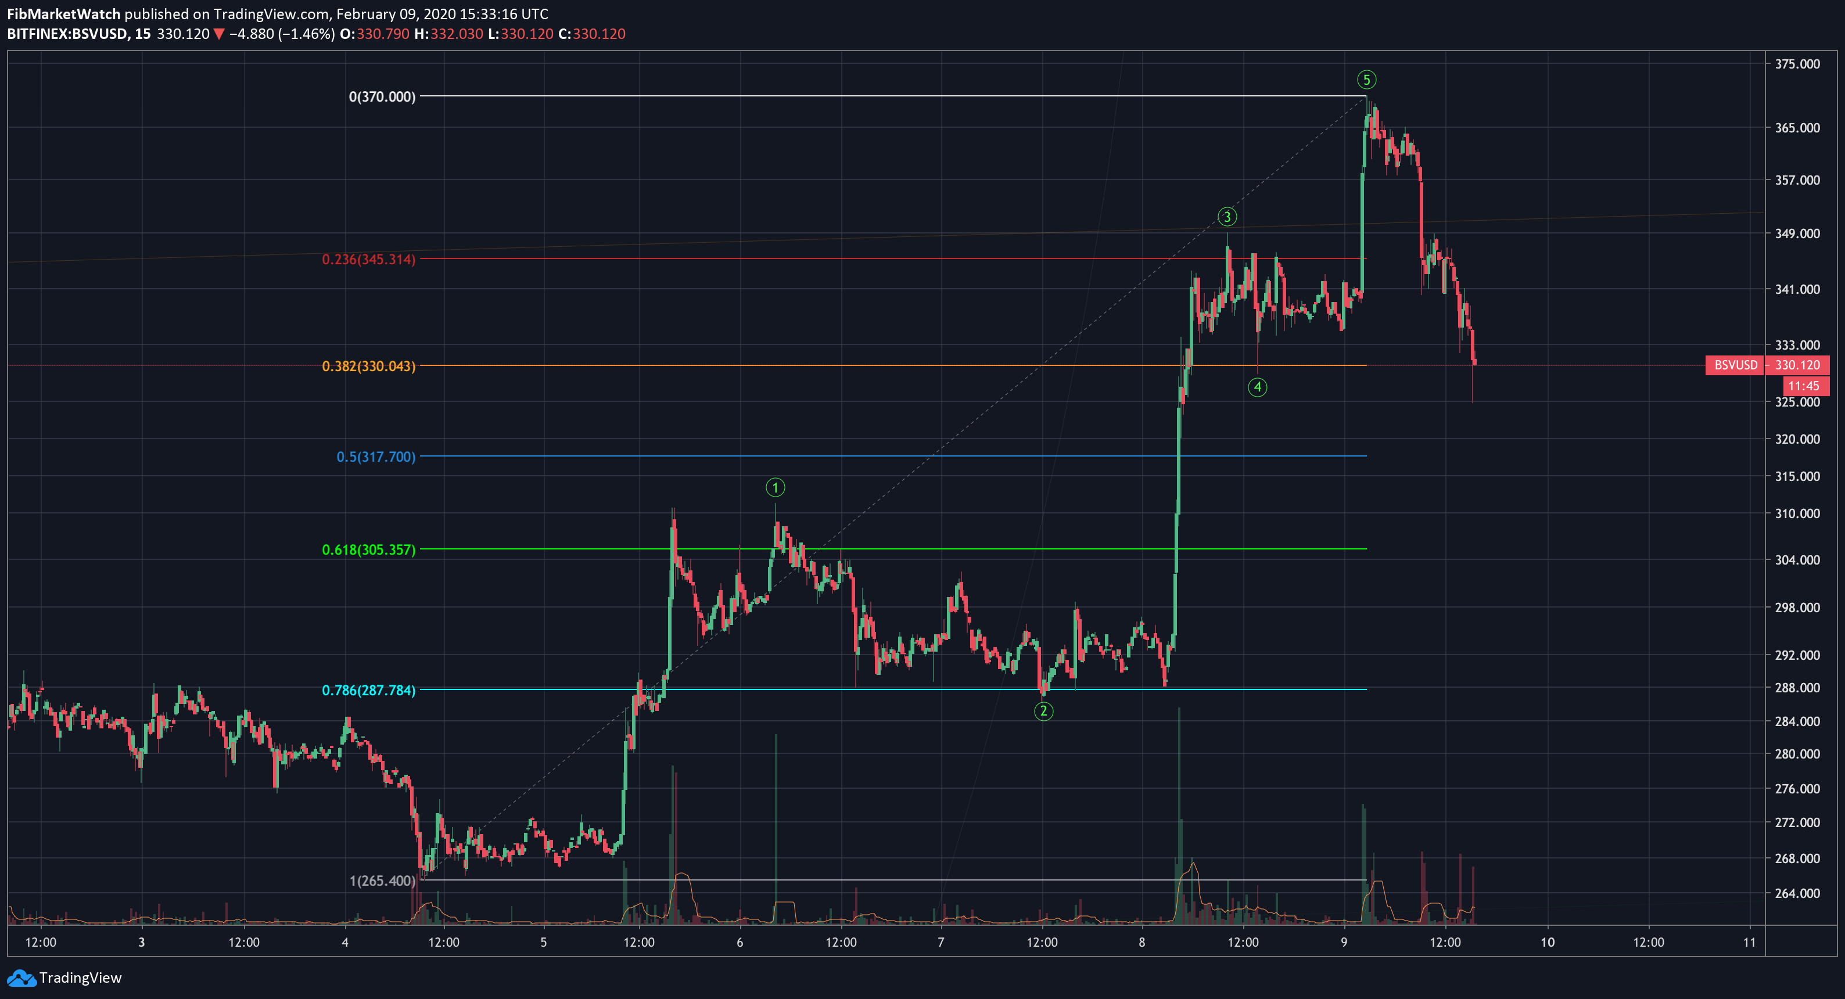Click the C:330.120 close value
Screen dimensions: 1845x999
[593, 34]
